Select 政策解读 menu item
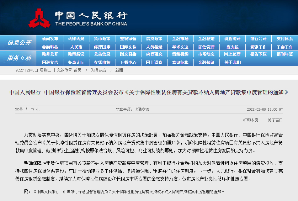This screenshot has height=201, width=298. 76,54
